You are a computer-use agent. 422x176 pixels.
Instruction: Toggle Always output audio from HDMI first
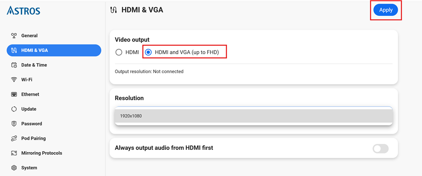point(380,148)
